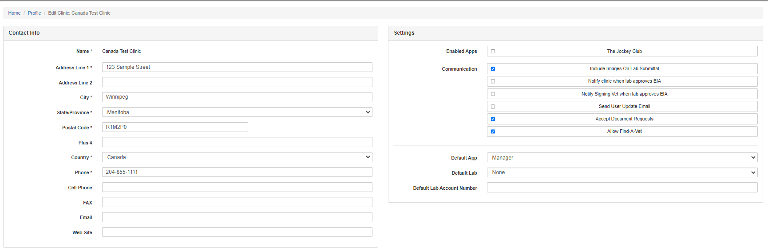Focus the Address Line 2 field
768x248 pixels.
[x=237, y=82]
